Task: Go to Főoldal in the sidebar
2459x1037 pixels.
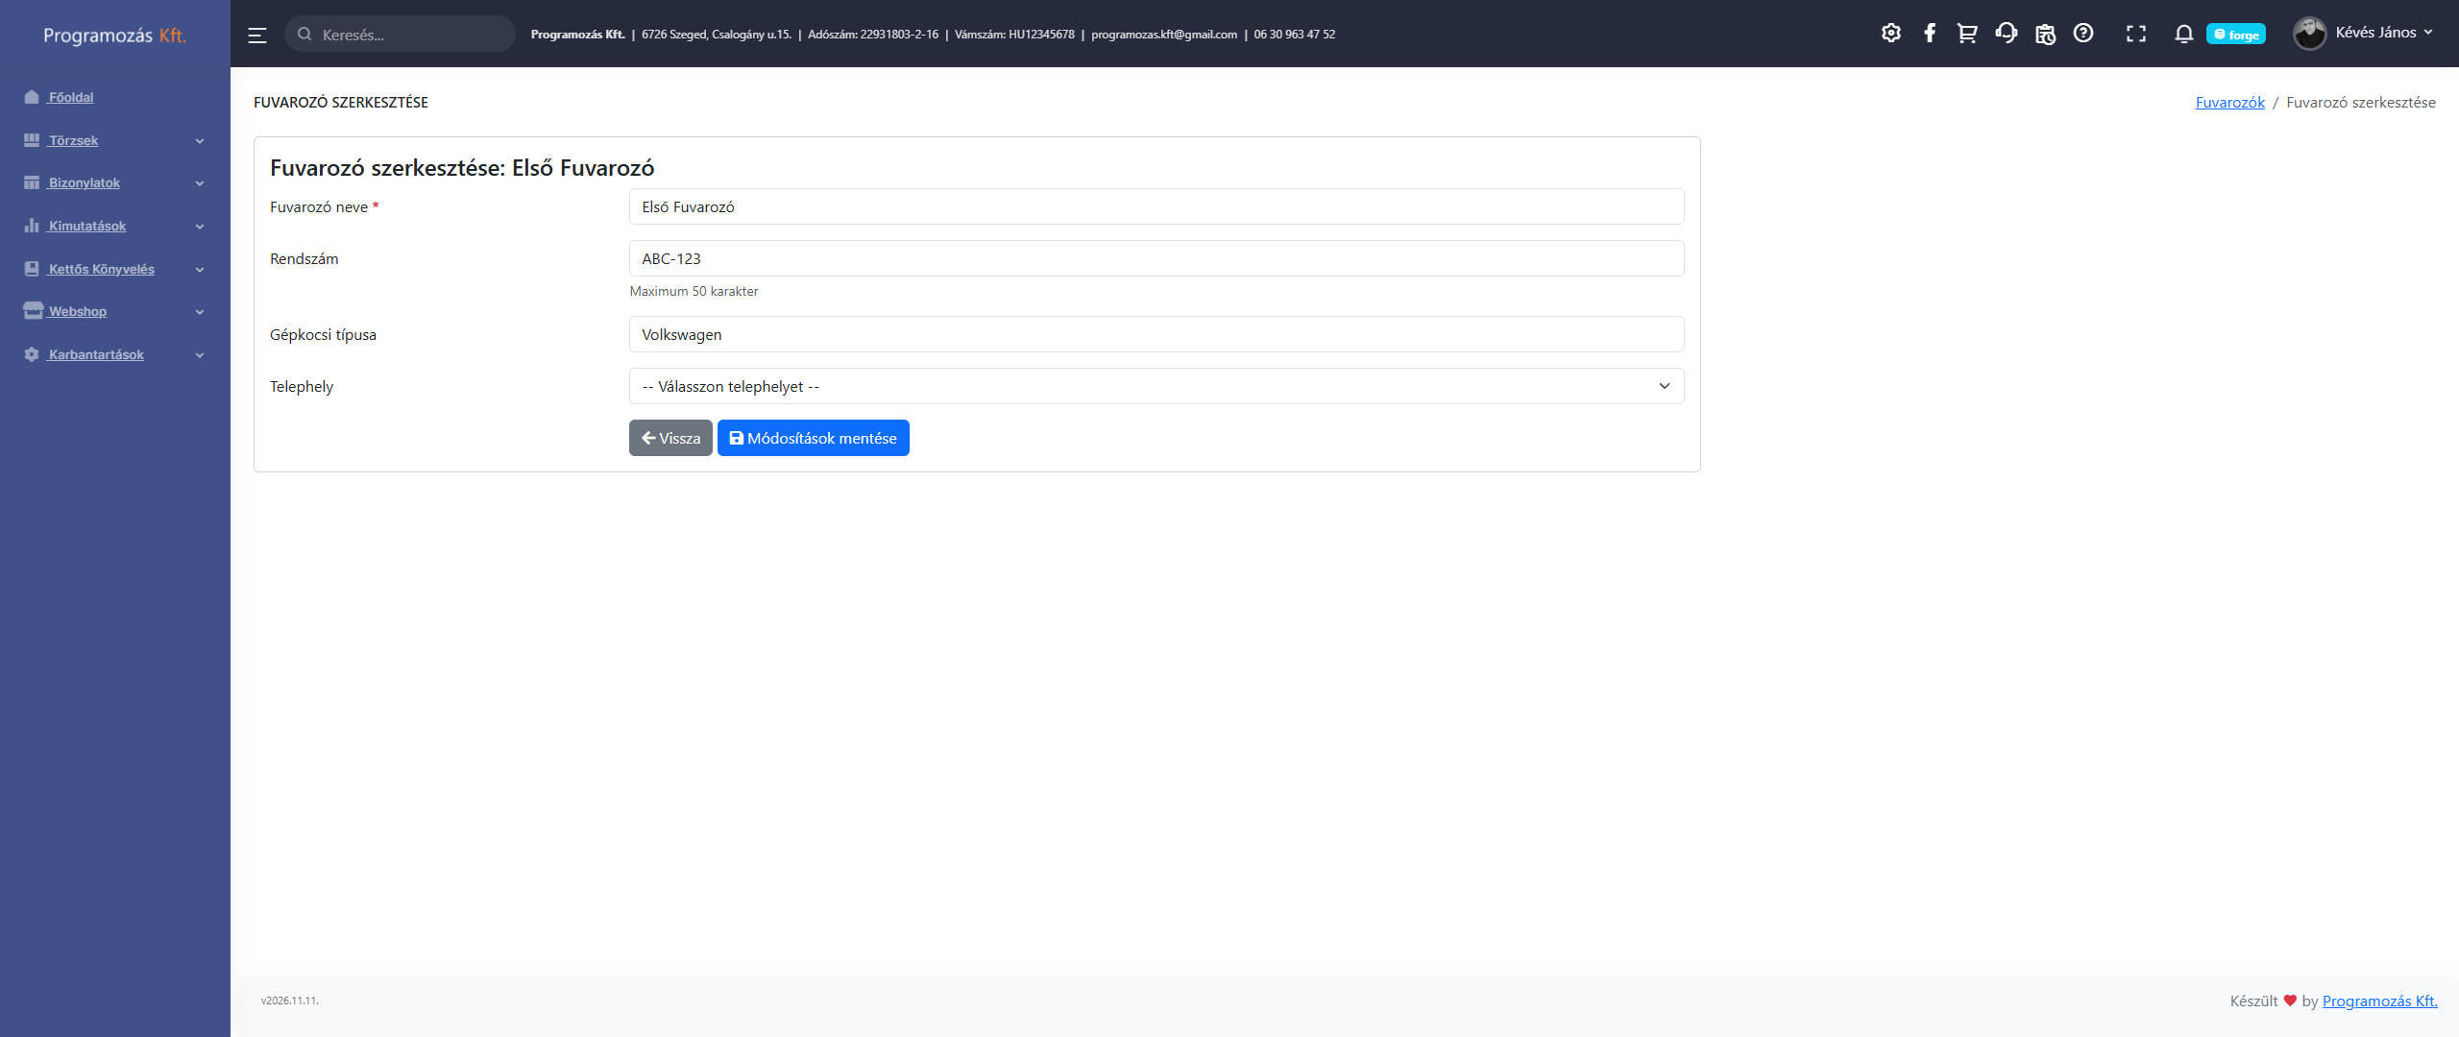Action: pos(71,97)
